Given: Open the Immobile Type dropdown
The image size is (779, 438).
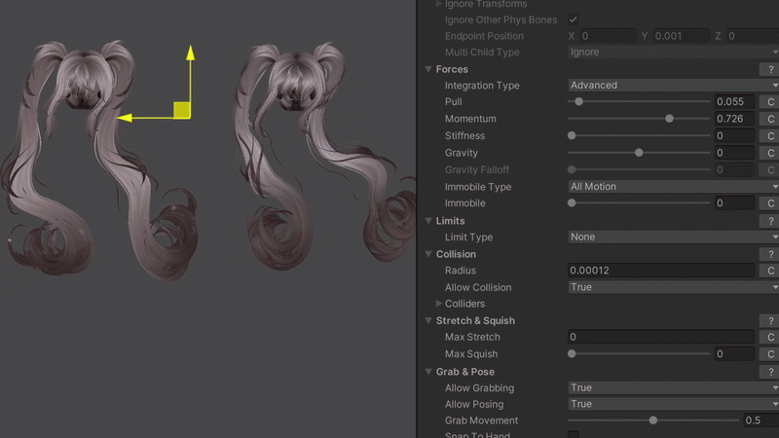Looking at the screenshot, I should point(672,187).
